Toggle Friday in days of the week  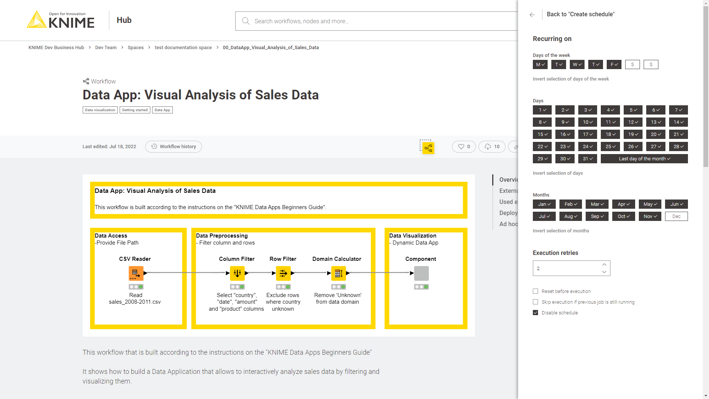tap(614, 65)
